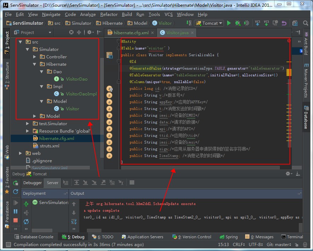Click Update application refresh icon in Debug panel
Viewport: 313px width, 251px height.
point(16,192)
